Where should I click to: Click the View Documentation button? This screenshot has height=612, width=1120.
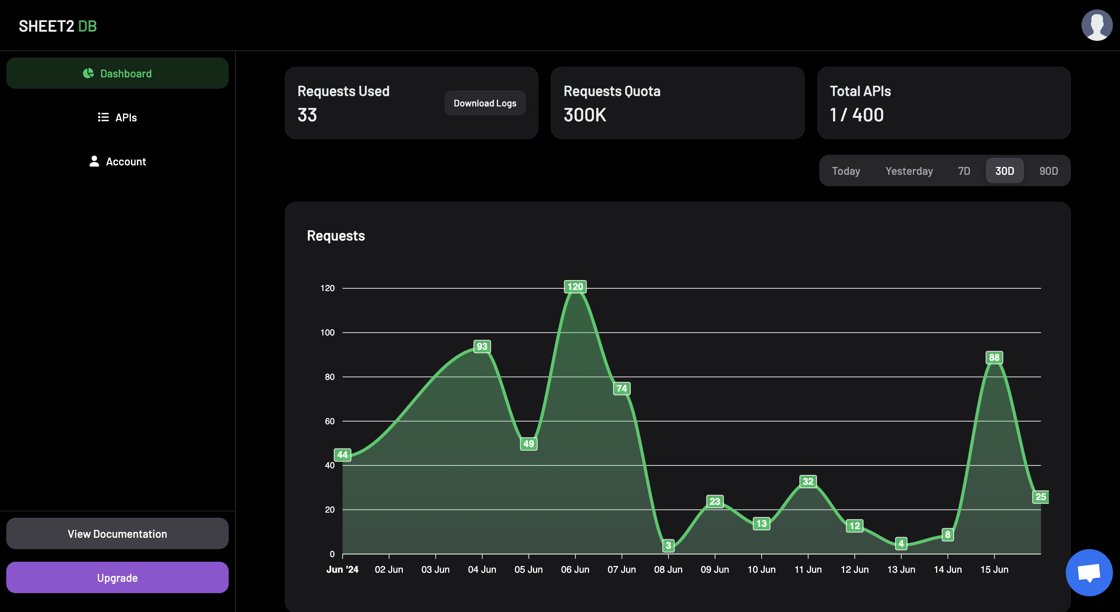coord(118,533)
